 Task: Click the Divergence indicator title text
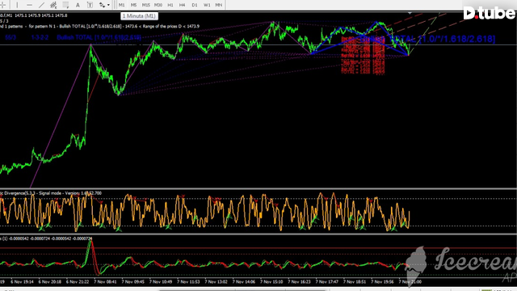tap(51, 193)
